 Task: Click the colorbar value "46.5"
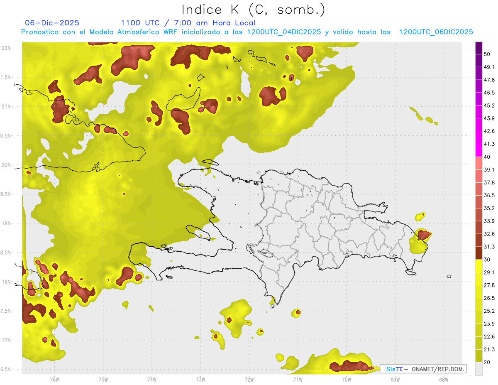(x=489, y=93)
